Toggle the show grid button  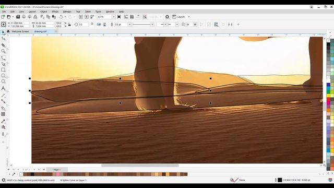(132, 17)
